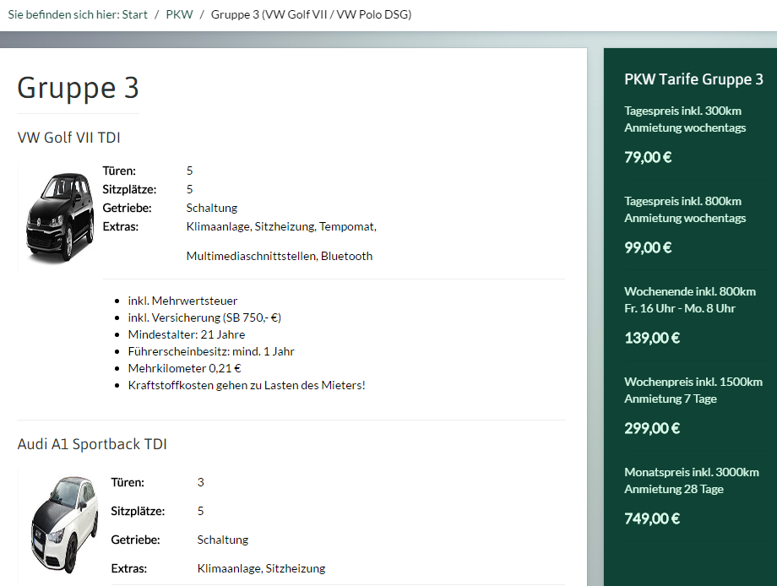Open the Start breadcrumb link
The image size is (777, 586).
(x=135, y=15)
